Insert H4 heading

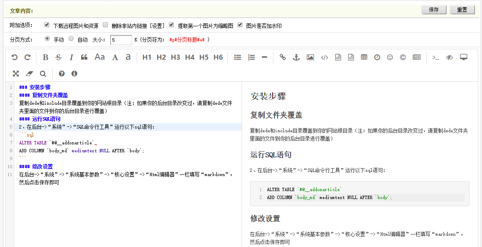point(190,57)
